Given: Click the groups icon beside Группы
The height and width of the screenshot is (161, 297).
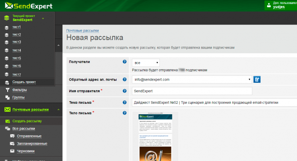Looking at the screenshot, I should [7, 98].
